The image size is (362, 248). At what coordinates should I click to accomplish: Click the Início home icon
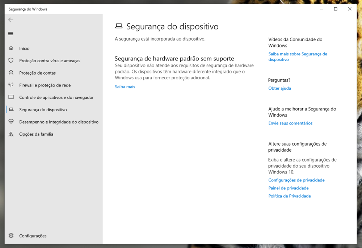[11, 48]
